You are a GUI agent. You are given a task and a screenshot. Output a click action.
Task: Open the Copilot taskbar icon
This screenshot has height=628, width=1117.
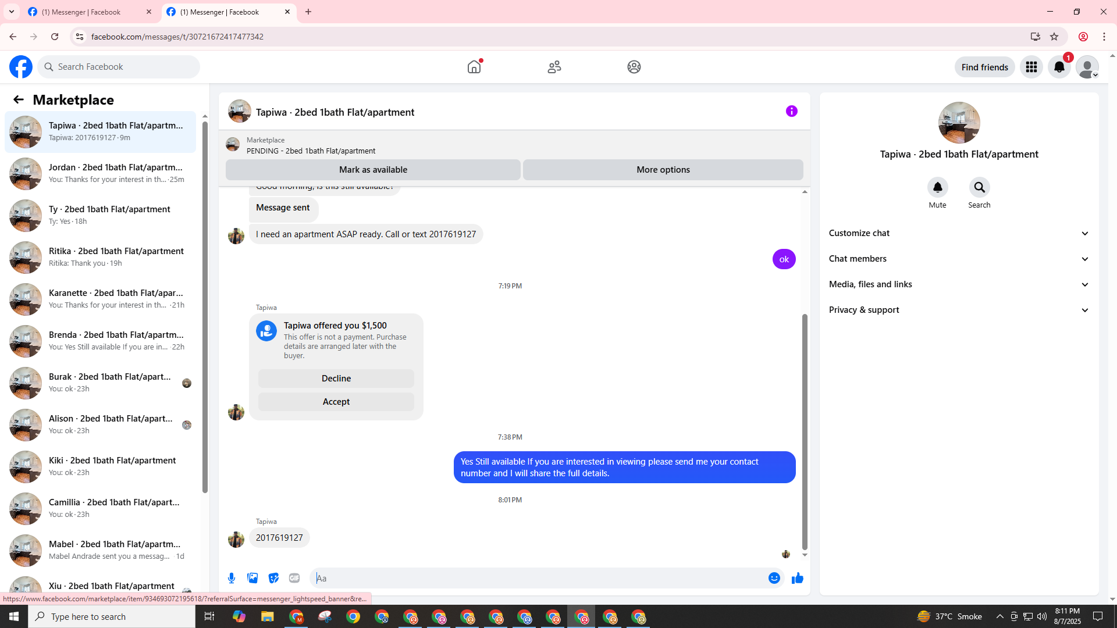[239, 616]
